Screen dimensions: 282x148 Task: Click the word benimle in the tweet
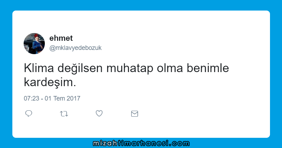208,68
